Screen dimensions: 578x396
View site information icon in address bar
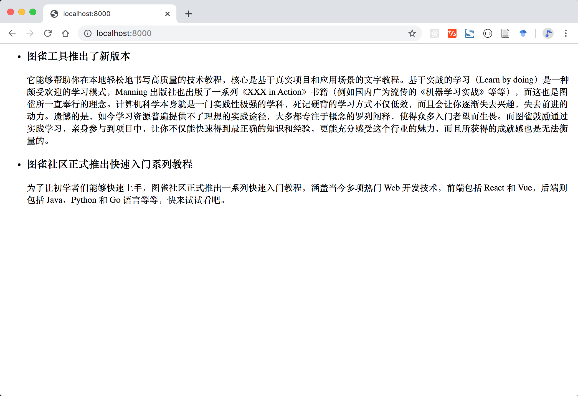click(x=88, y=34)
